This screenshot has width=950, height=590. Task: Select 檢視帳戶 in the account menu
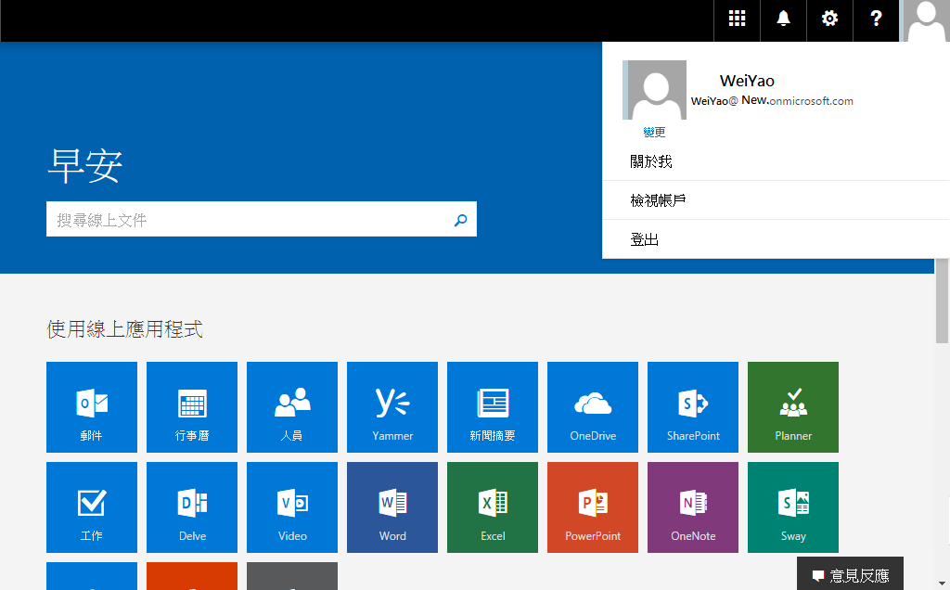(777, 200)
